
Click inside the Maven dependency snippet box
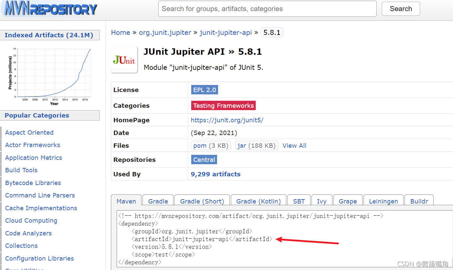285,239
